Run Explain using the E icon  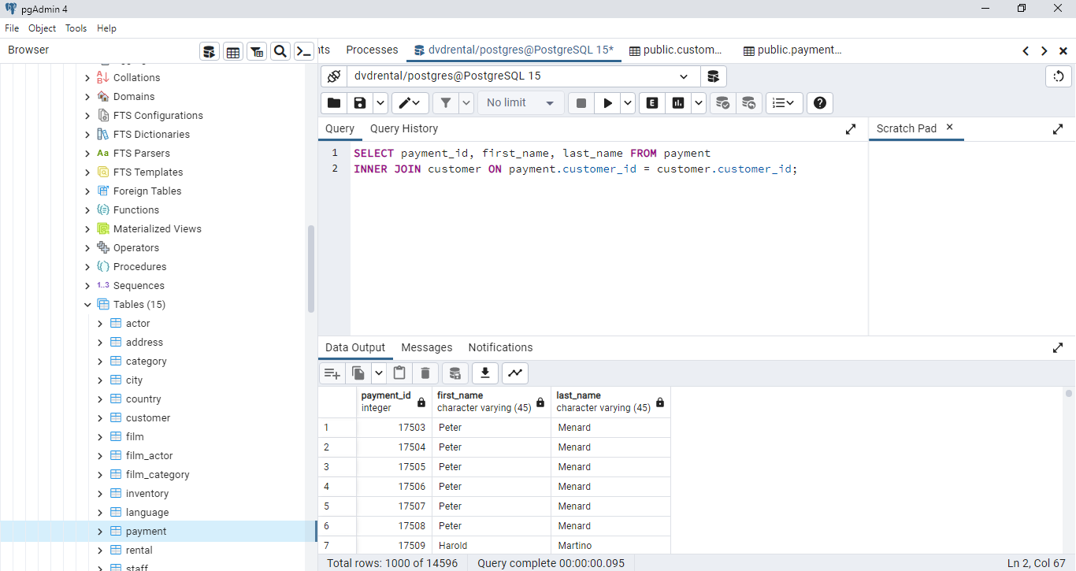point(652,103)
